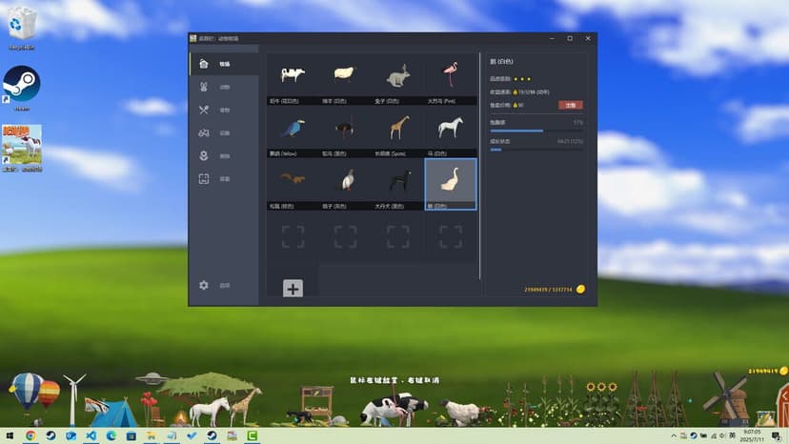
Task: Open the tractor vehicles tab in sidebar
Action: point(225,132)
